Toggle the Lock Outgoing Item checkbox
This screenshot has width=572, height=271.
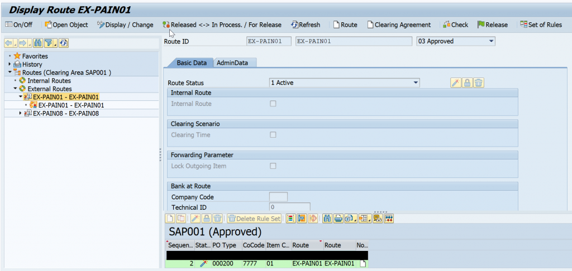pyautogui.click(x=273, y=166)
